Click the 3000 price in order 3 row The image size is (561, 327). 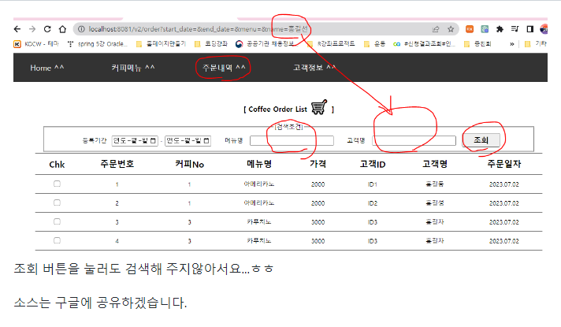click(318, 222)
